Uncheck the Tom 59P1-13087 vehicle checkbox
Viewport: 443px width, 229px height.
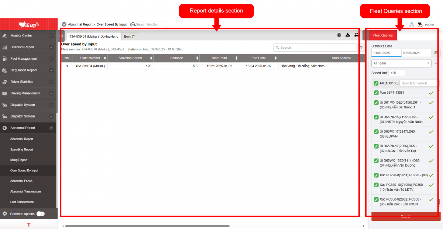[376, 93]
